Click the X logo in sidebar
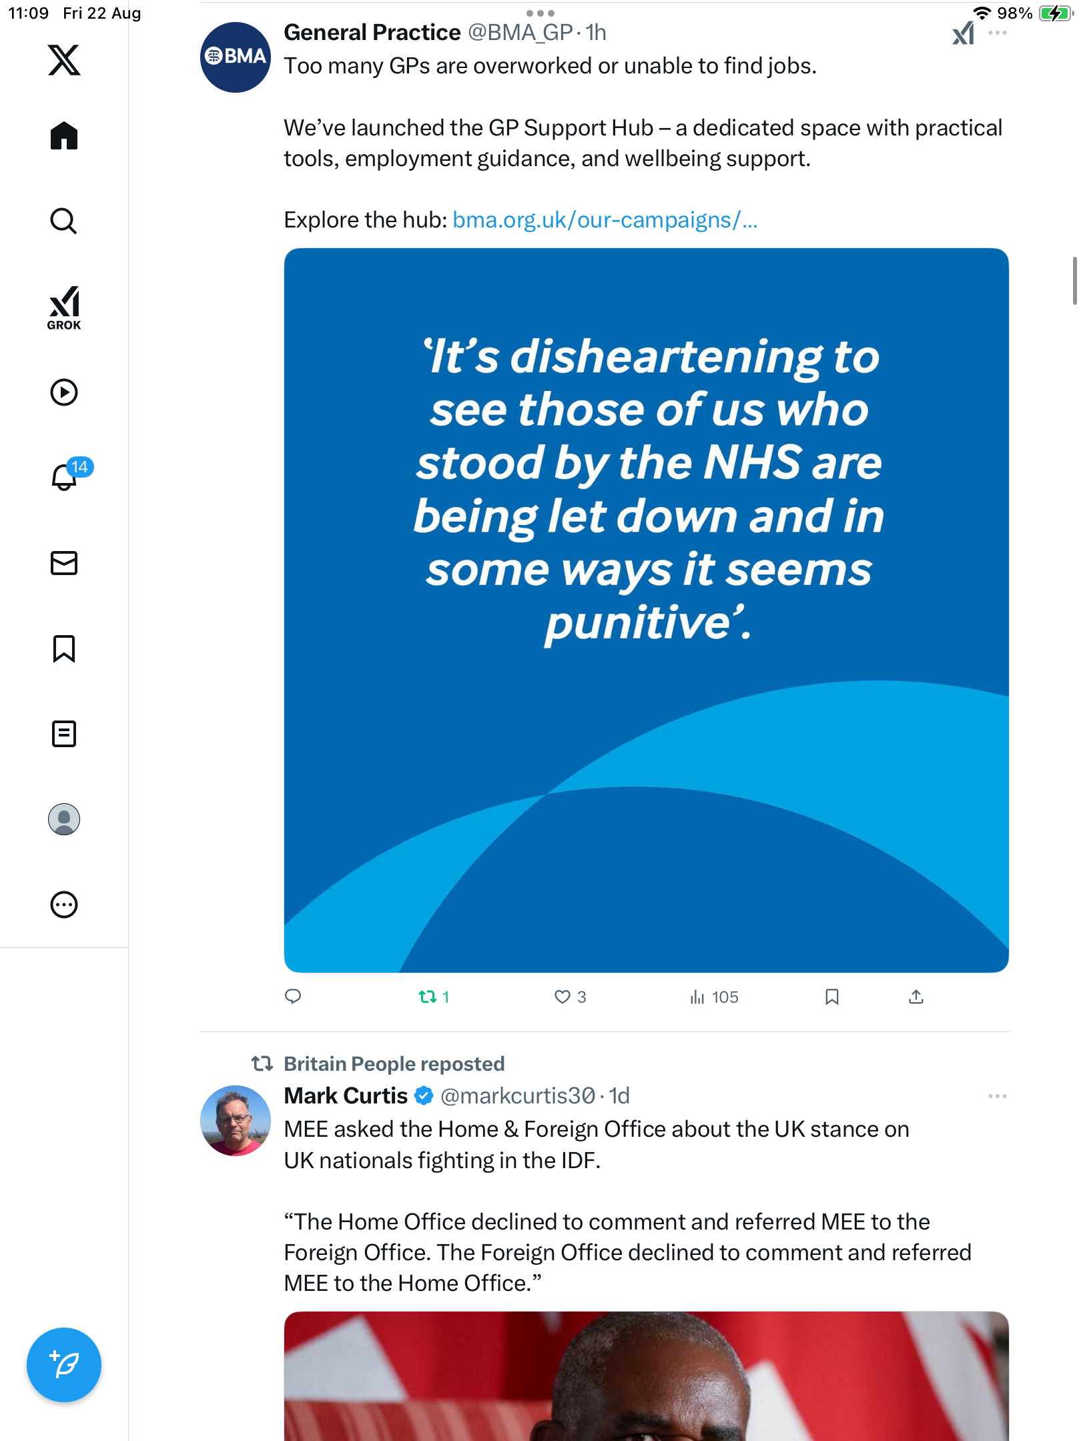Viewport: 1081px width, 1441px height. click(x=64, y=60)
